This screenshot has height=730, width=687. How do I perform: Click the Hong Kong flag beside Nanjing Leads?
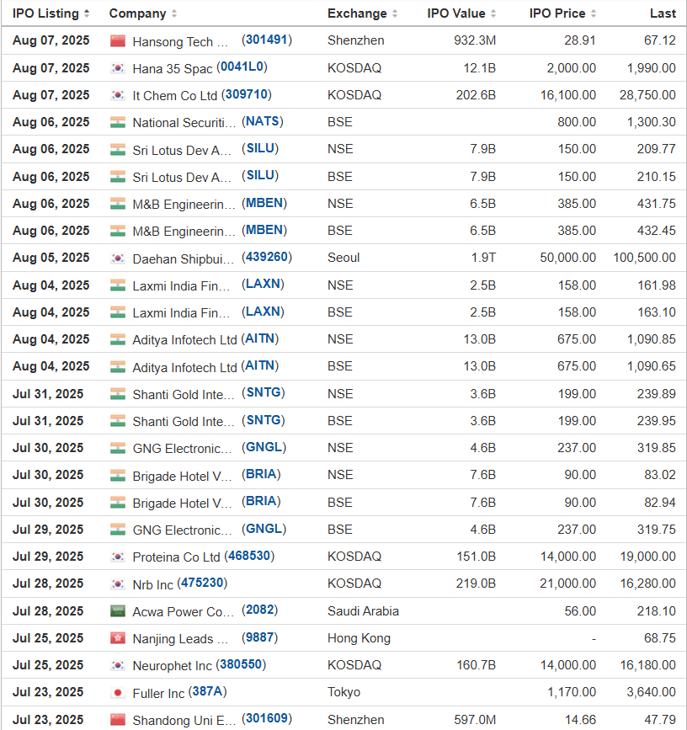118,638
